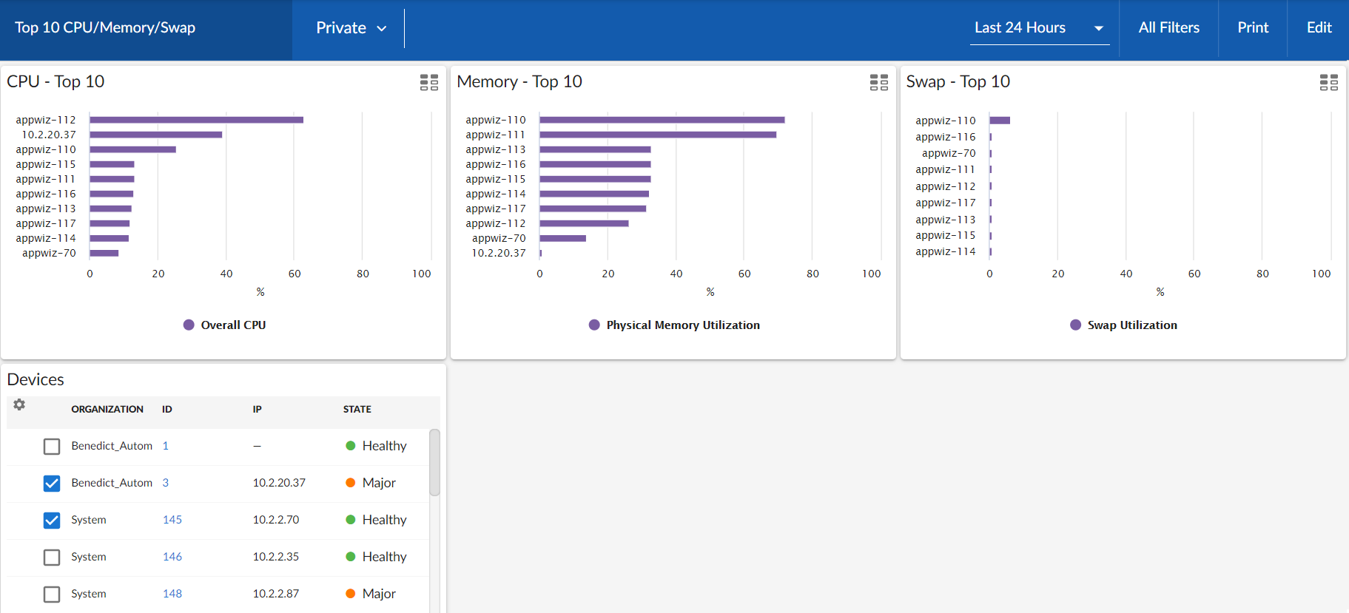
Task: Click Edit in the top bar
Action: [x=1319, y=28]
